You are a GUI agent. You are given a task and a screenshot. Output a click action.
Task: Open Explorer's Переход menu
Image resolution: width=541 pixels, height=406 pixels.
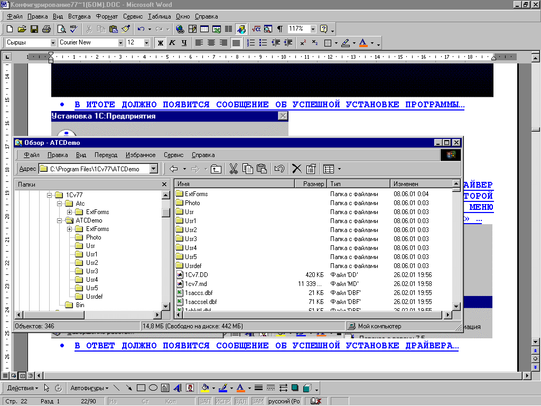point(106,155)
